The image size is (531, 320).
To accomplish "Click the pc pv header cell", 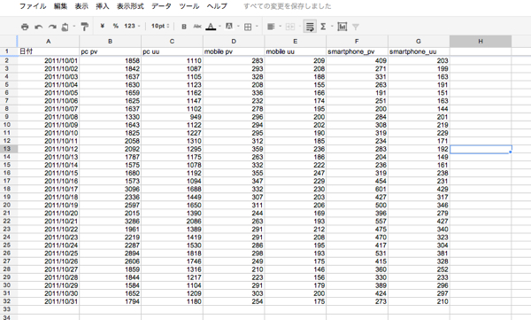I will [110, 51].
